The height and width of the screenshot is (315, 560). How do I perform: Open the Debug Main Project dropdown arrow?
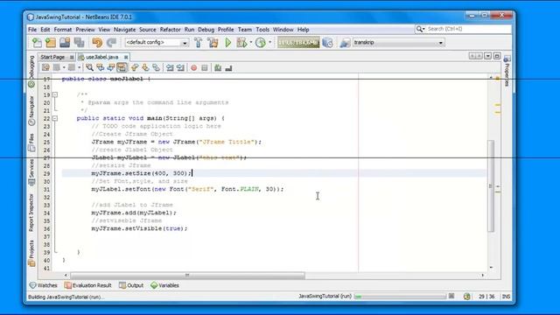251,43
